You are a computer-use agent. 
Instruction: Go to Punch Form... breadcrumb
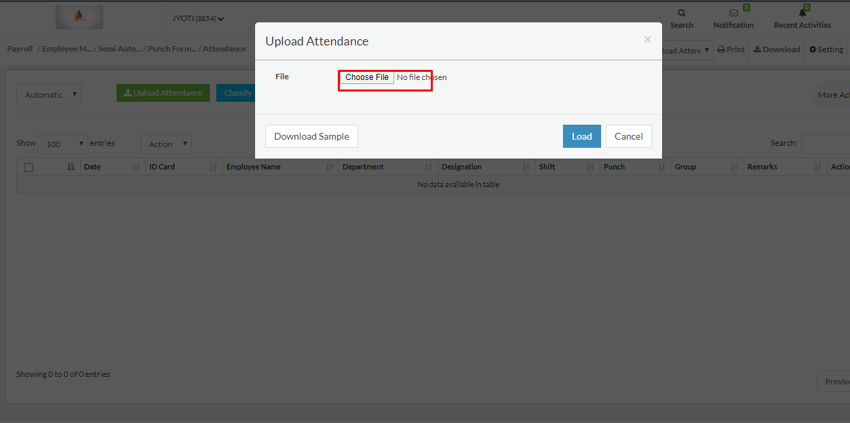tap(172, 49)
